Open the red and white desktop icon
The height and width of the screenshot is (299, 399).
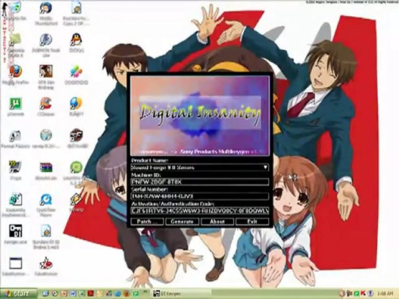point(46,263)
